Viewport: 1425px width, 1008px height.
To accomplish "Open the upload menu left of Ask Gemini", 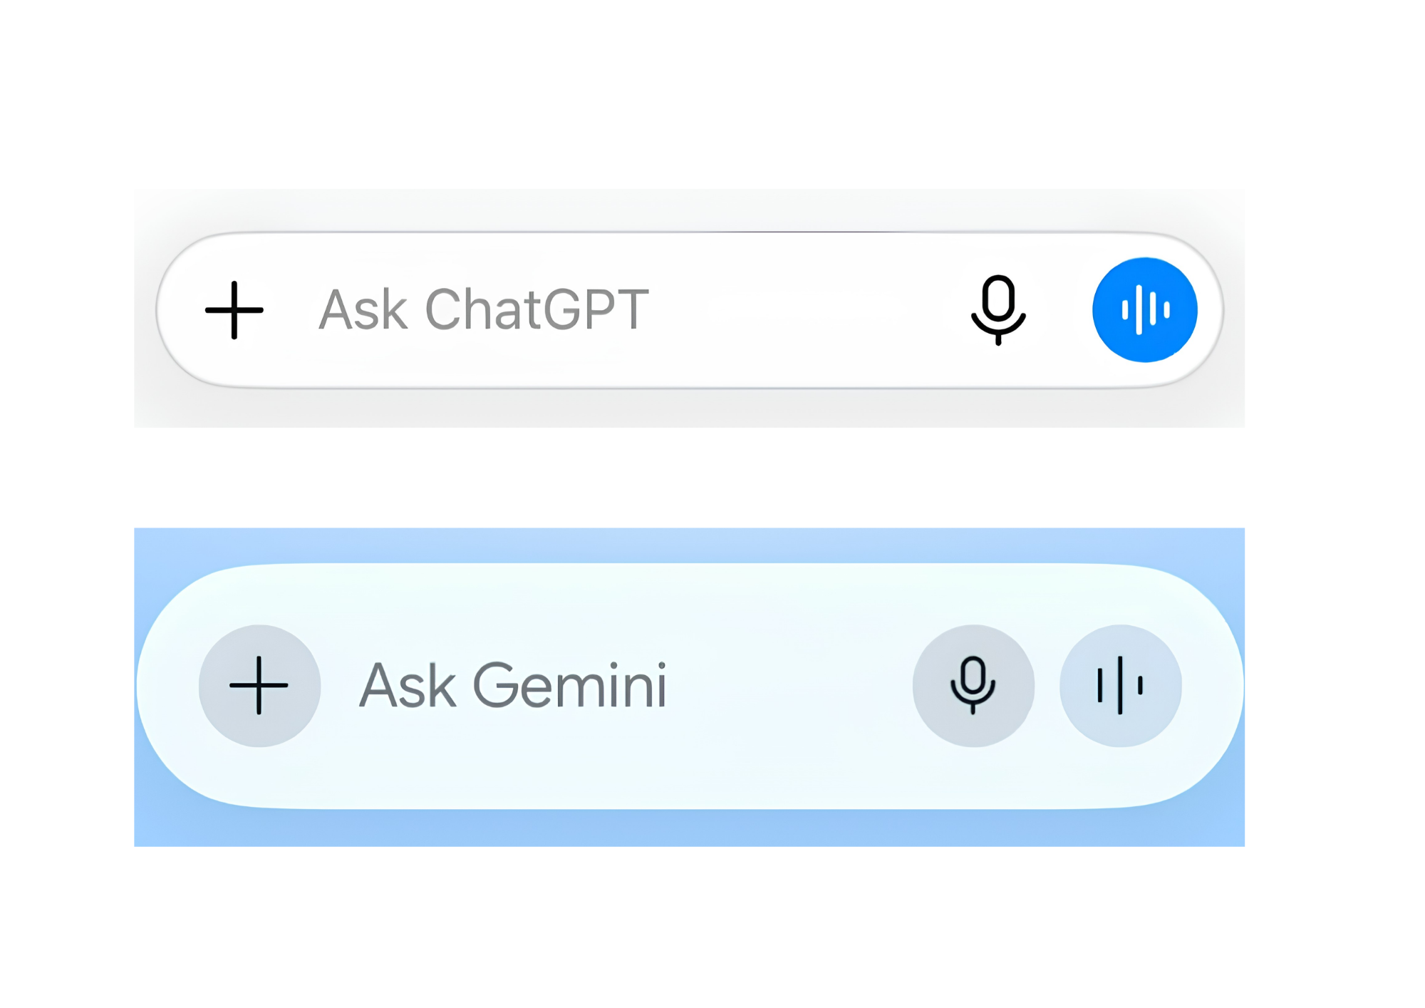I will tap(259, 686).
